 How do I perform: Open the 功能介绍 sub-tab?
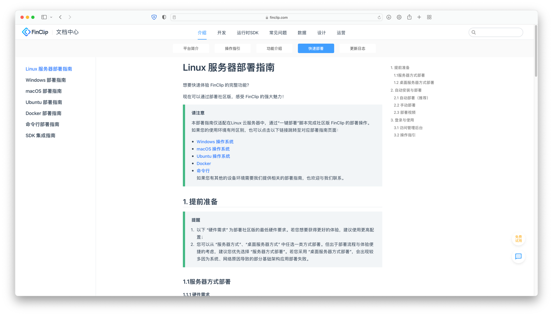pos(274,48)
